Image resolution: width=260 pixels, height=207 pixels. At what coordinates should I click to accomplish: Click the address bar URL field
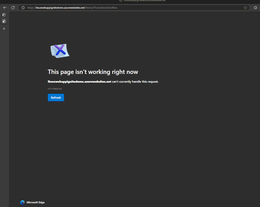coord(134,8)
